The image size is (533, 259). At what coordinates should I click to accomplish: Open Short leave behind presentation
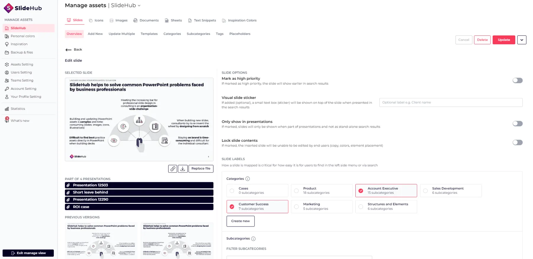pyautogui.click(x=139, y=192)
